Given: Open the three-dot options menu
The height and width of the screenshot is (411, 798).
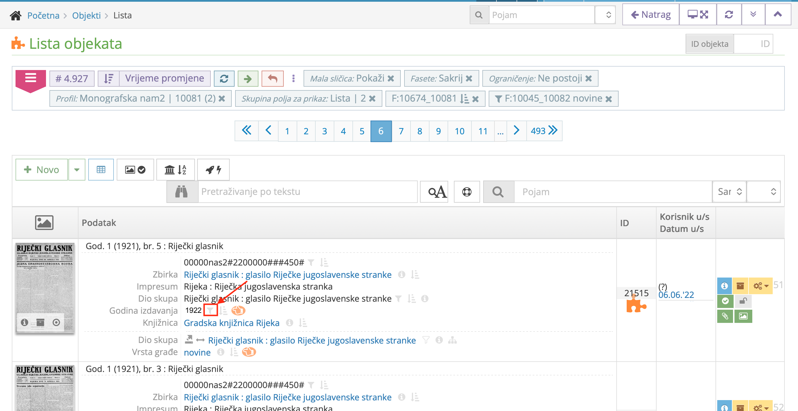Looking at the screenshot, I should [294, 79].
